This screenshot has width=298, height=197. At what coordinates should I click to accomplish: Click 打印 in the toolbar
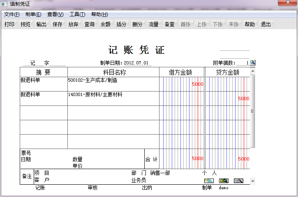[x=9, y=24]
